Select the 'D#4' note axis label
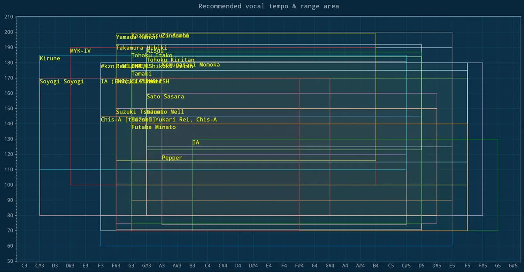Screen dimensions: 524x272 click(253, 265)
